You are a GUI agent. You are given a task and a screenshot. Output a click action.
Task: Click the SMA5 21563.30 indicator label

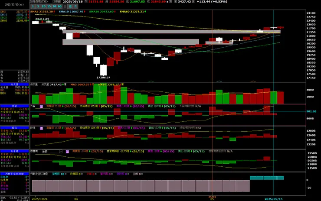pyautogui.click(x=43, y=12)
